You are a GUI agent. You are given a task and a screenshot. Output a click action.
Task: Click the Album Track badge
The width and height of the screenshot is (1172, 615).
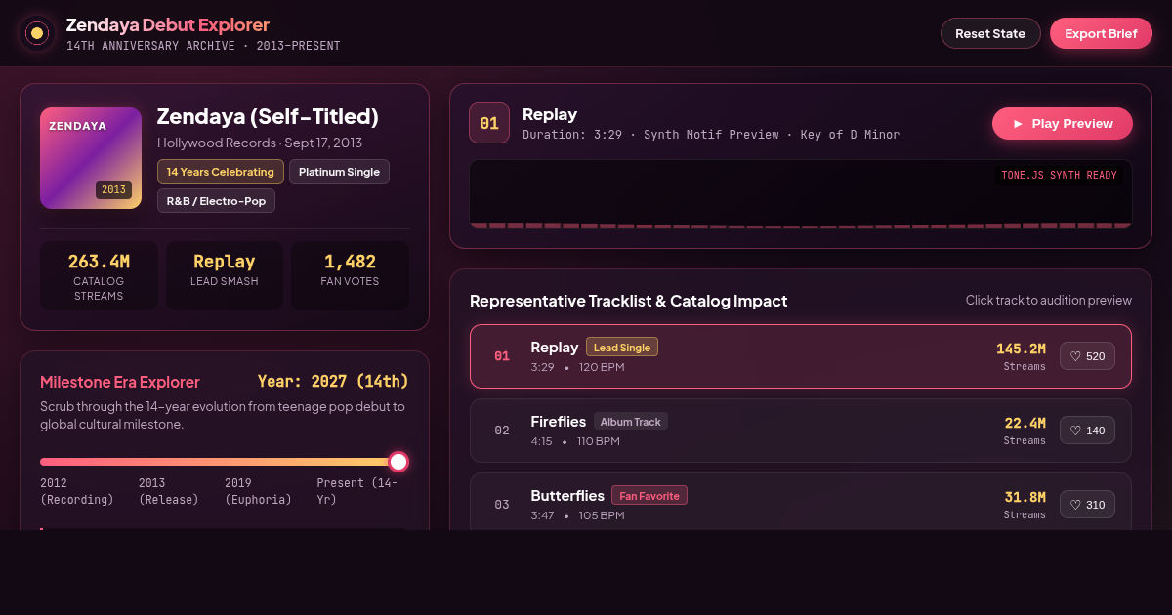pyautogui.click(x=631, y=422)
